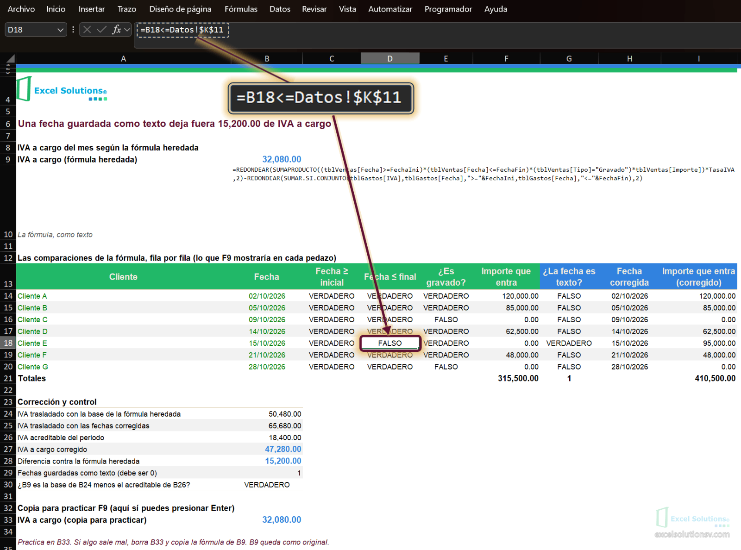Screen dimensions: 741x550
Task: Open the Revisar tab
Action: [314, 9]
